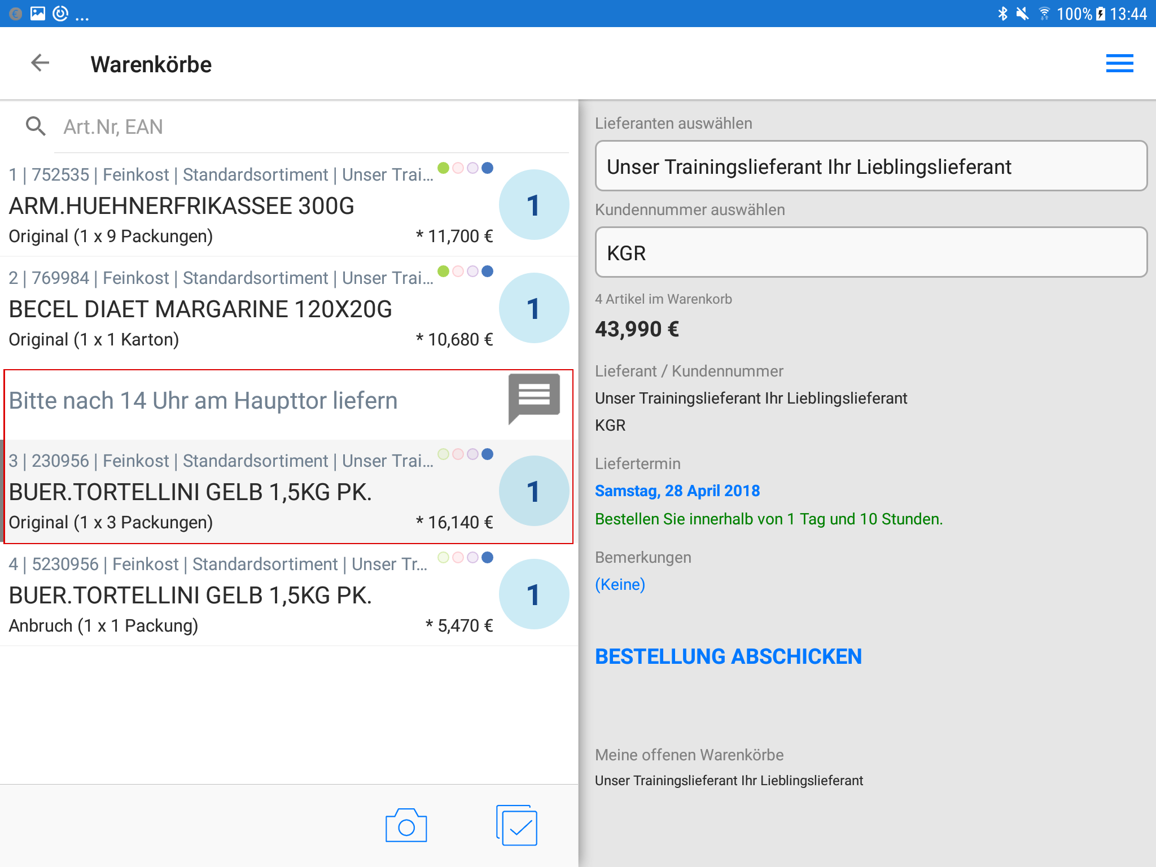The height and width of the screenshot is (867, 1156).
Task: Tap quantity circle for Tortellini Anbruch item
Action: click(533, 594)
